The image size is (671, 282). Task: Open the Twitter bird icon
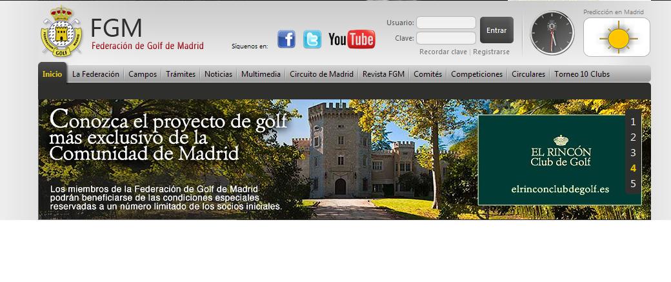pyautogui.click(x=312, y=39)
